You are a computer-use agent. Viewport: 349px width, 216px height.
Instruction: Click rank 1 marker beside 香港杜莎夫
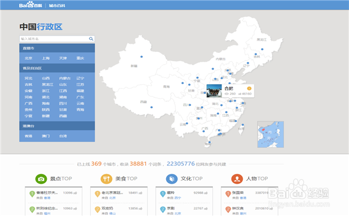coord(32,194)
